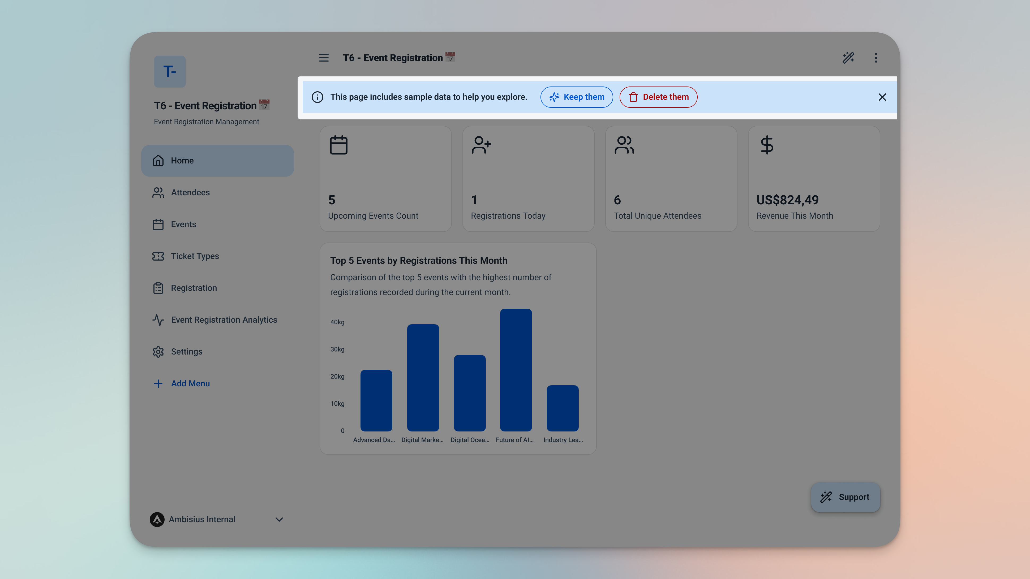Keep the sample data
This screenshot has width=1030, height=579.
[x=577, y=97]
